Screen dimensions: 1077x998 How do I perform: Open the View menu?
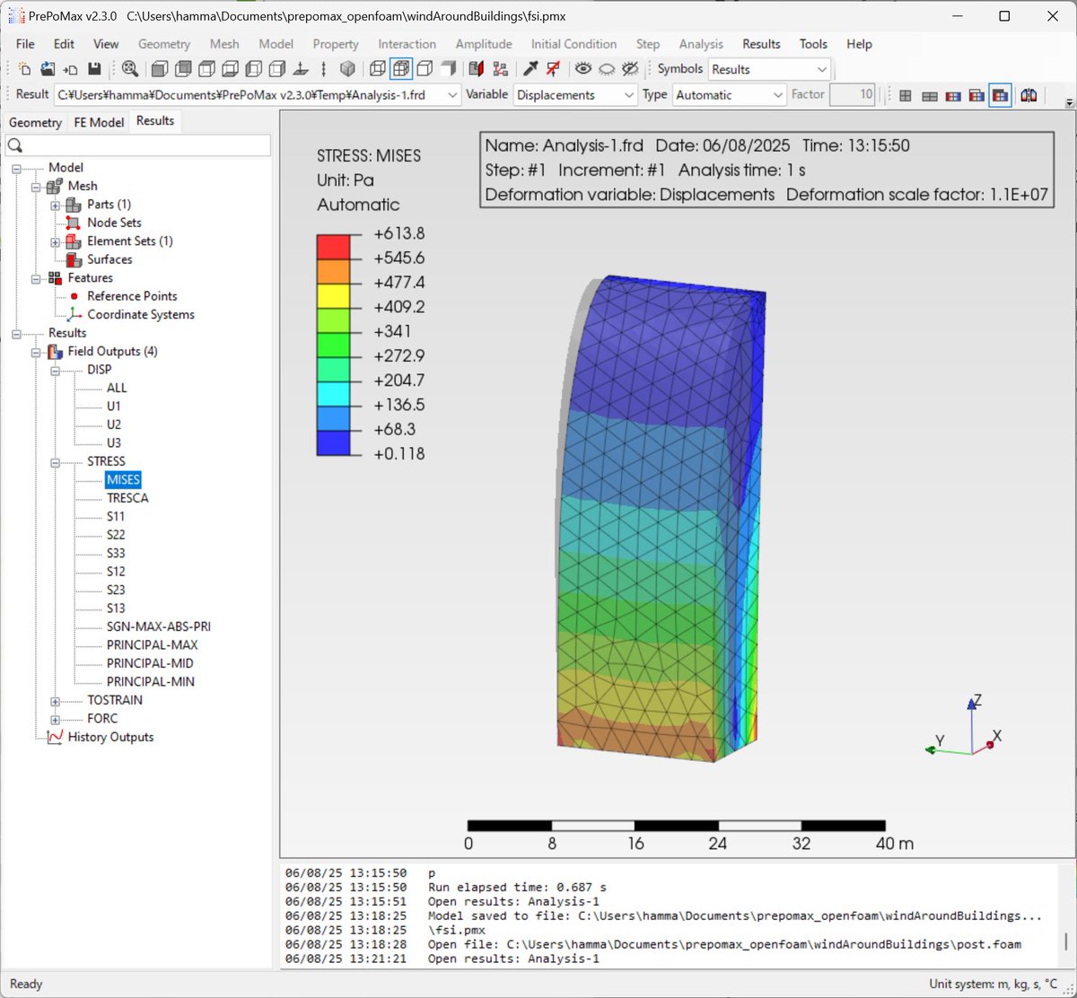106,43
